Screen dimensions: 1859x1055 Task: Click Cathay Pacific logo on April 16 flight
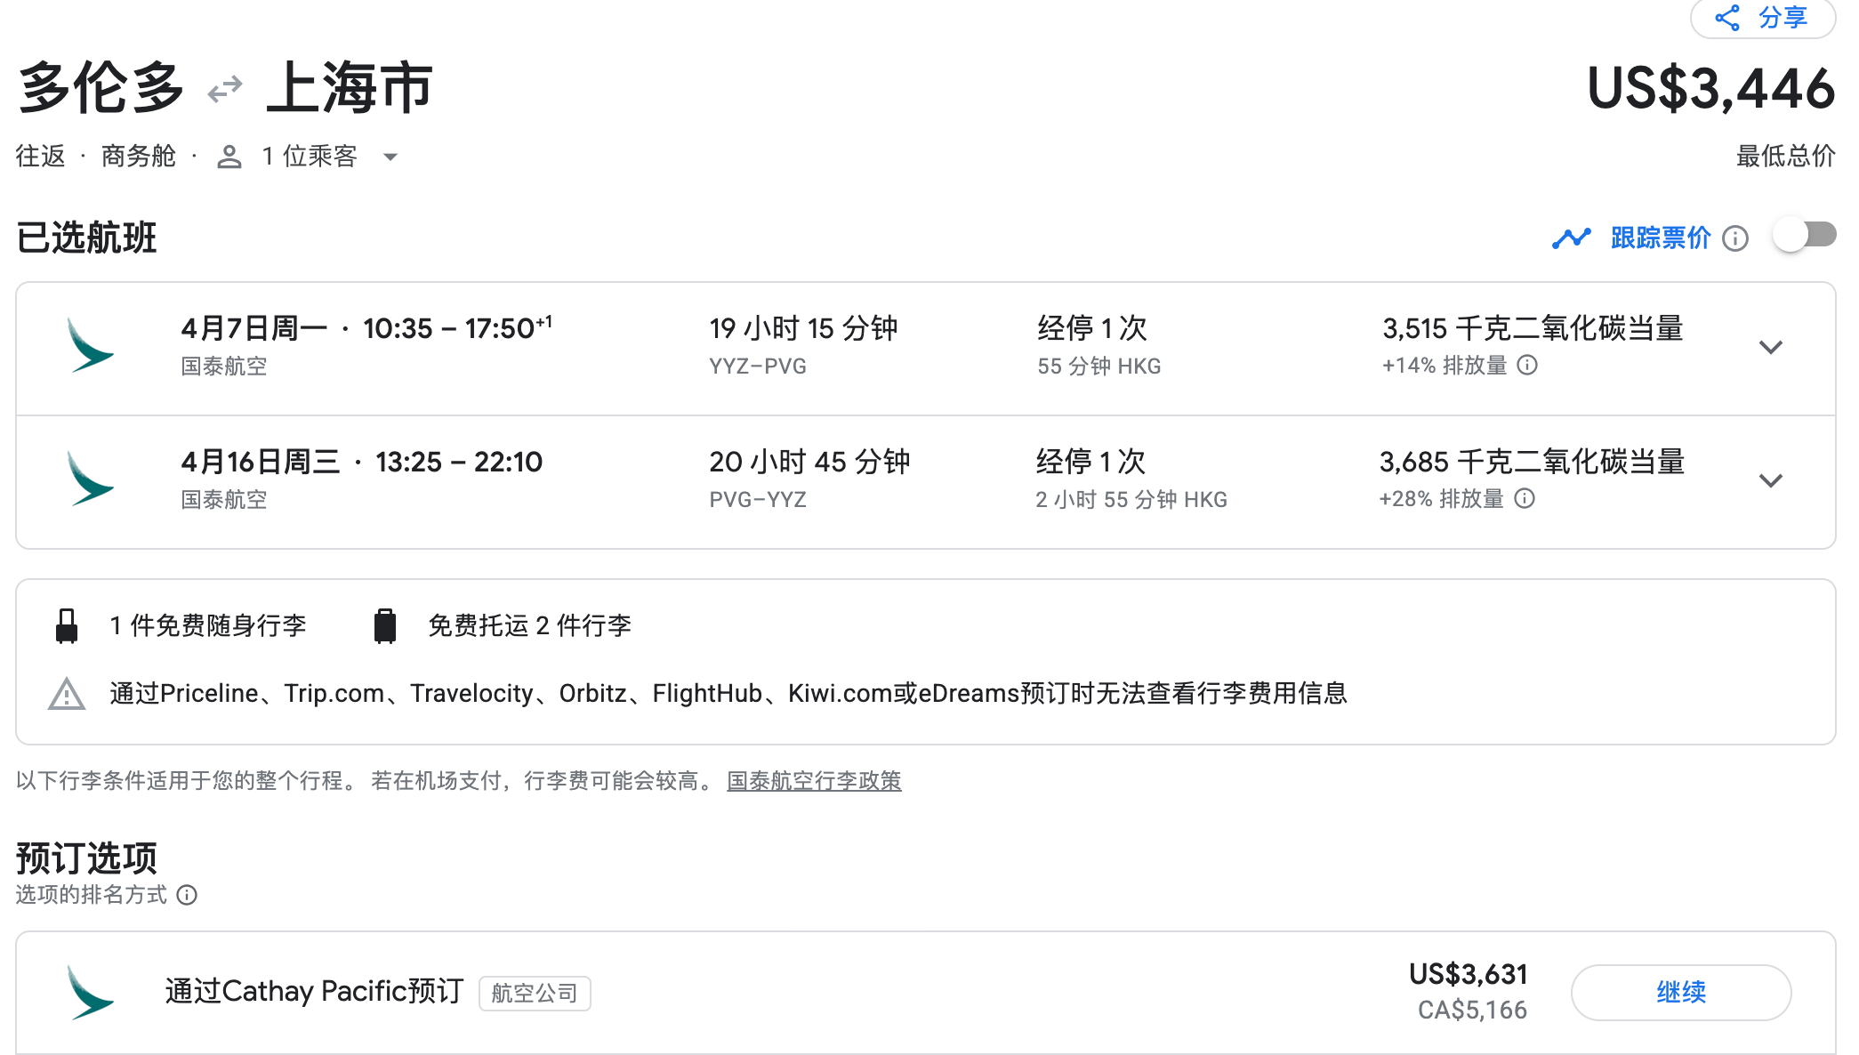(90, 479)
